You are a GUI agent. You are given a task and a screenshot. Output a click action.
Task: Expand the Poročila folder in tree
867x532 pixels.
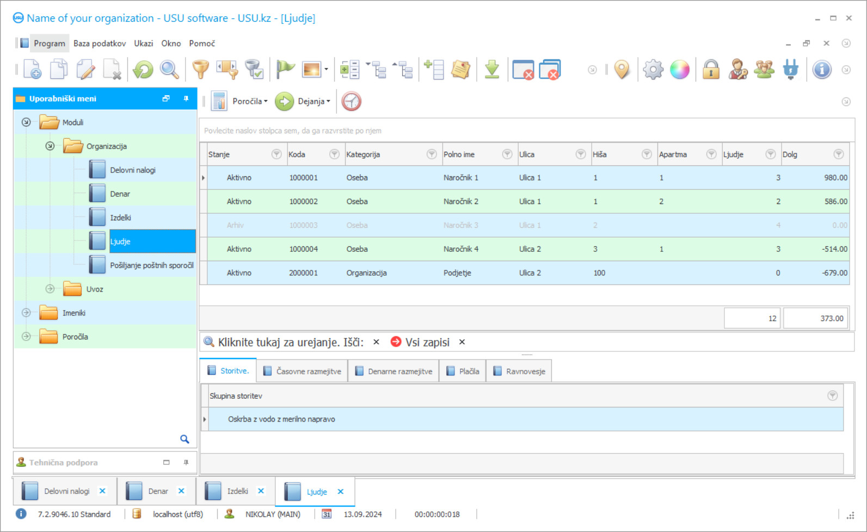26,337
